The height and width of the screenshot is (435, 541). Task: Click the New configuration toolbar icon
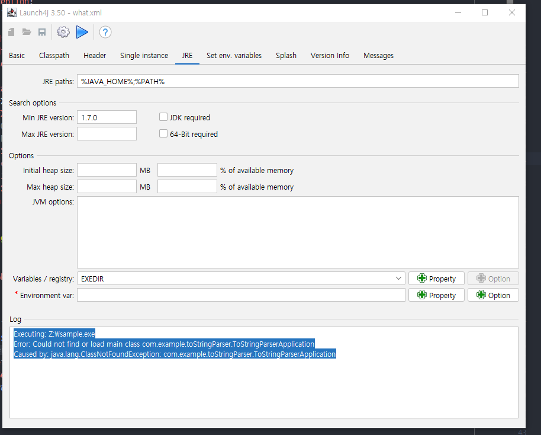point(11,32)
